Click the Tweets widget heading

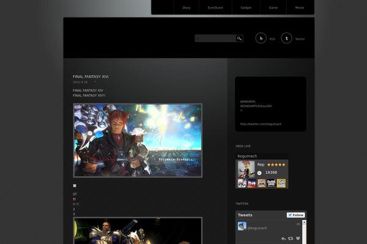click(245, 215)
